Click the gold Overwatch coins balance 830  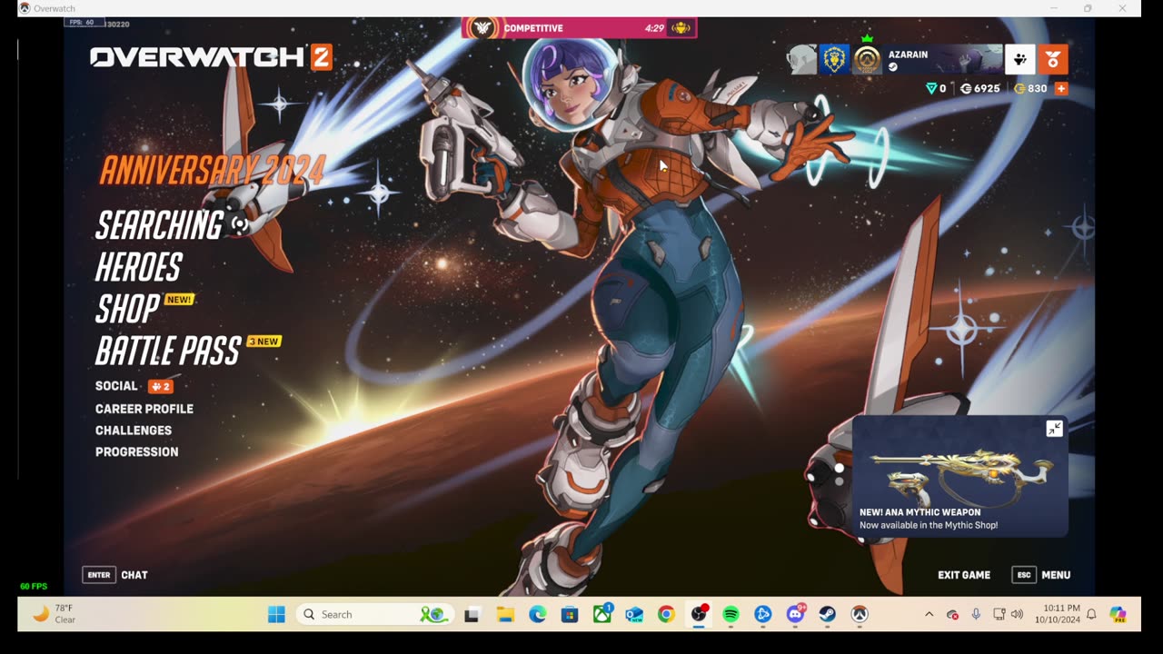click(1030, 89)
